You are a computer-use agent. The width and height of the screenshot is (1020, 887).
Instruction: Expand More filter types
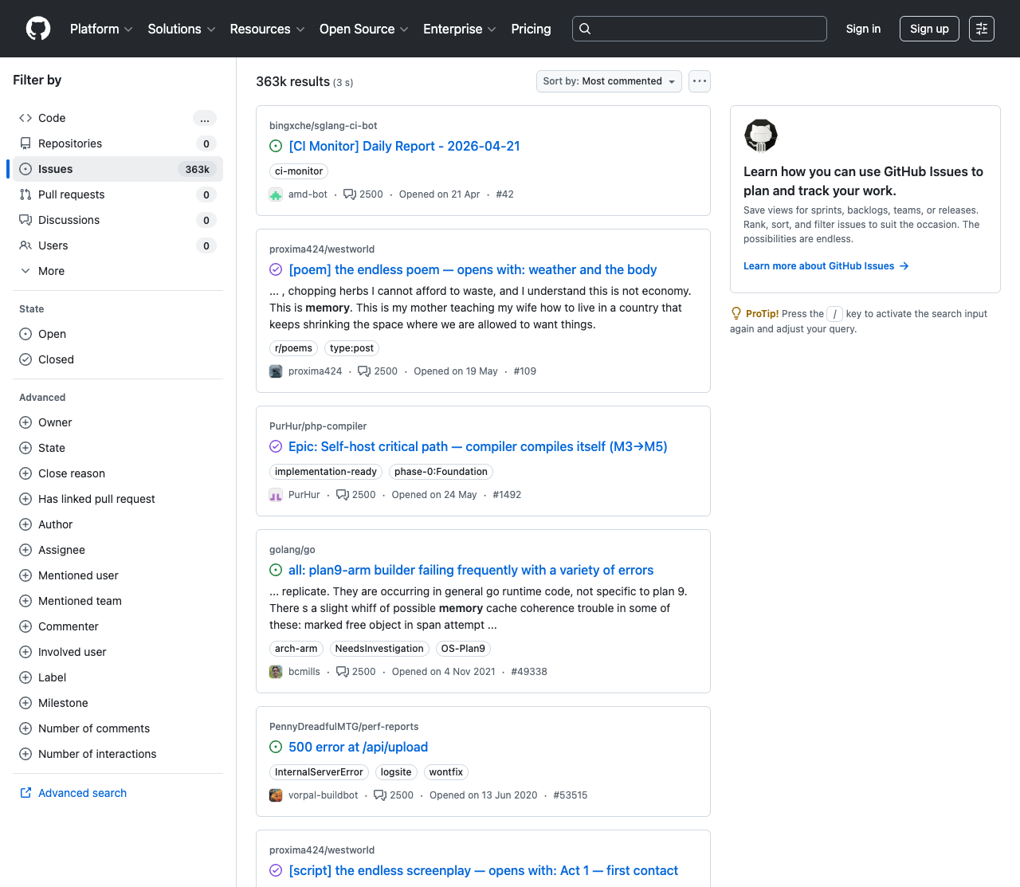click(118, 271)
